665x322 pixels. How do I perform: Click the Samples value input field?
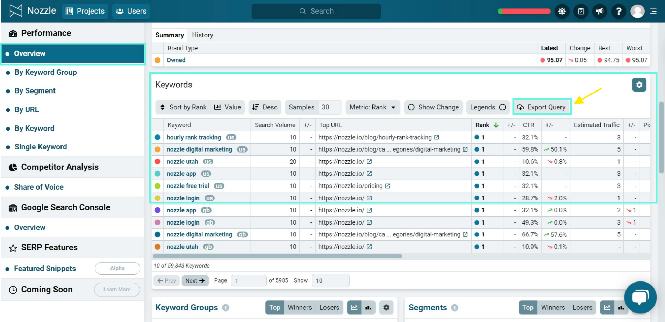[x=329, y=107]
